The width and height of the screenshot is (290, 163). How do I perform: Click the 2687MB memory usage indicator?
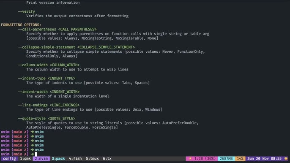pyautogui.click(x=226, y=158)
